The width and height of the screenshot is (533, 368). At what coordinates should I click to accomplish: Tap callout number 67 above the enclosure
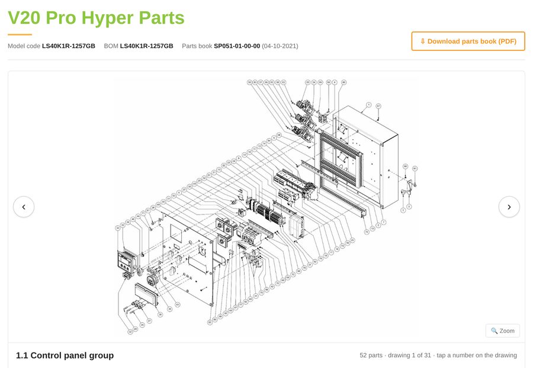[x=378, y=106]
